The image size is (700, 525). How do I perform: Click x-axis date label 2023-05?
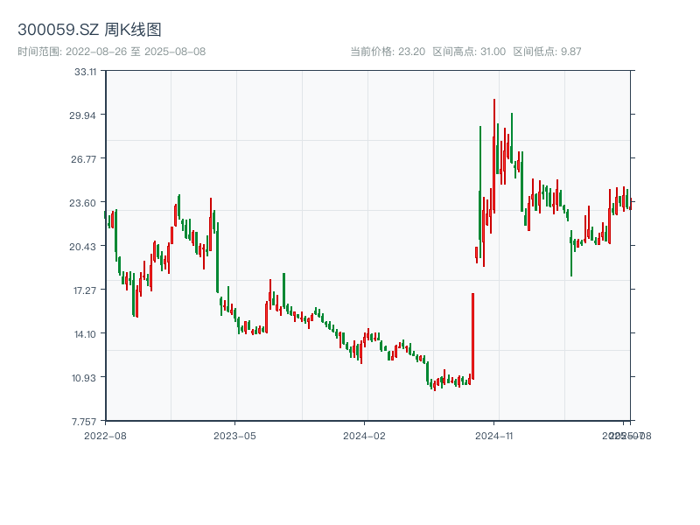(x=234, y=436)
